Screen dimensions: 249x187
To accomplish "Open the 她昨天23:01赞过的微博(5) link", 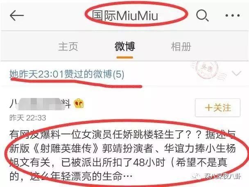I will (x=67, y=74).
